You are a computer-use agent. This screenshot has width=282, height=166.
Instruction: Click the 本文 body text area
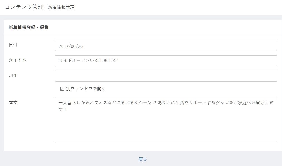click(166, 120)
